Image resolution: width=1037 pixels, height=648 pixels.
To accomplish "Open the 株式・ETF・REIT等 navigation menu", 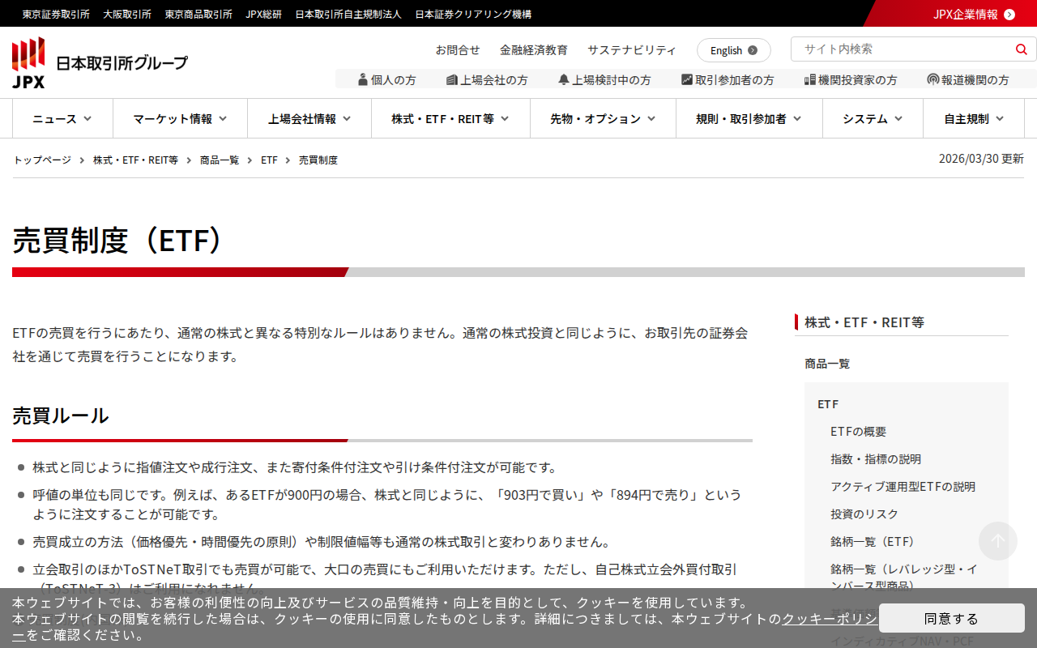I will coord(450,119).
